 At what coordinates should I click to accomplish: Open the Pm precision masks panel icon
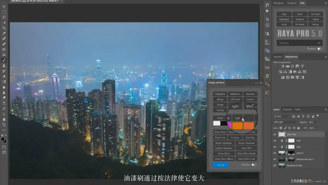pyautogui.click(x=267, y=59)
